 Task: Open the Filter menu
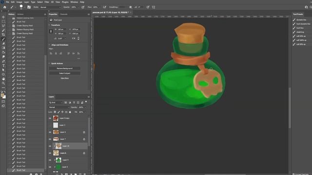(47, 2)
